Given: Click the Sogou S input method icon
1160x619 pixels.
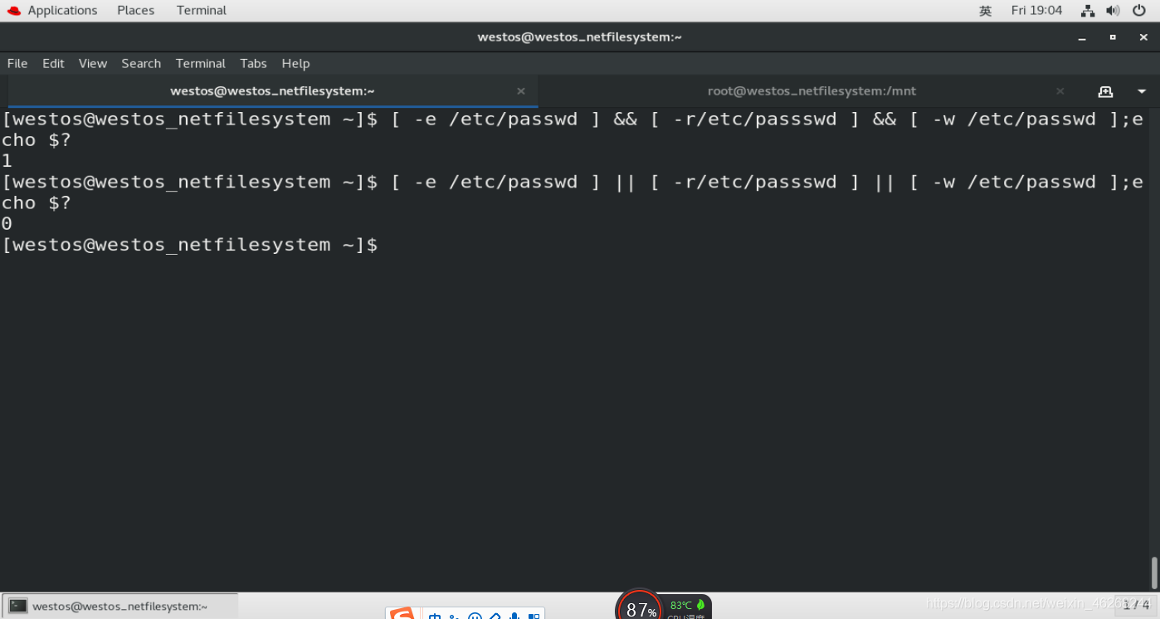Looking at the screenshot, I should click(x=402, y=614).
